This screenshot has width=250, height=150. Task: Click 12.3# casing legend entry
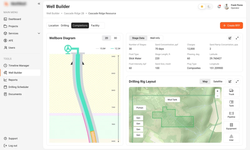tap(116, 48)
